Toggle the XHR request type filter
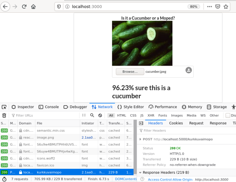The height and width of the screenshot is (182, 236). click(x=151, y=115)
